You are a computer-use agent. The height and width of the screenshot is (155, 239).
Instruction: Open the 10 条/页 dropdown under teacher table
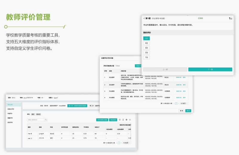click(127, 143)
